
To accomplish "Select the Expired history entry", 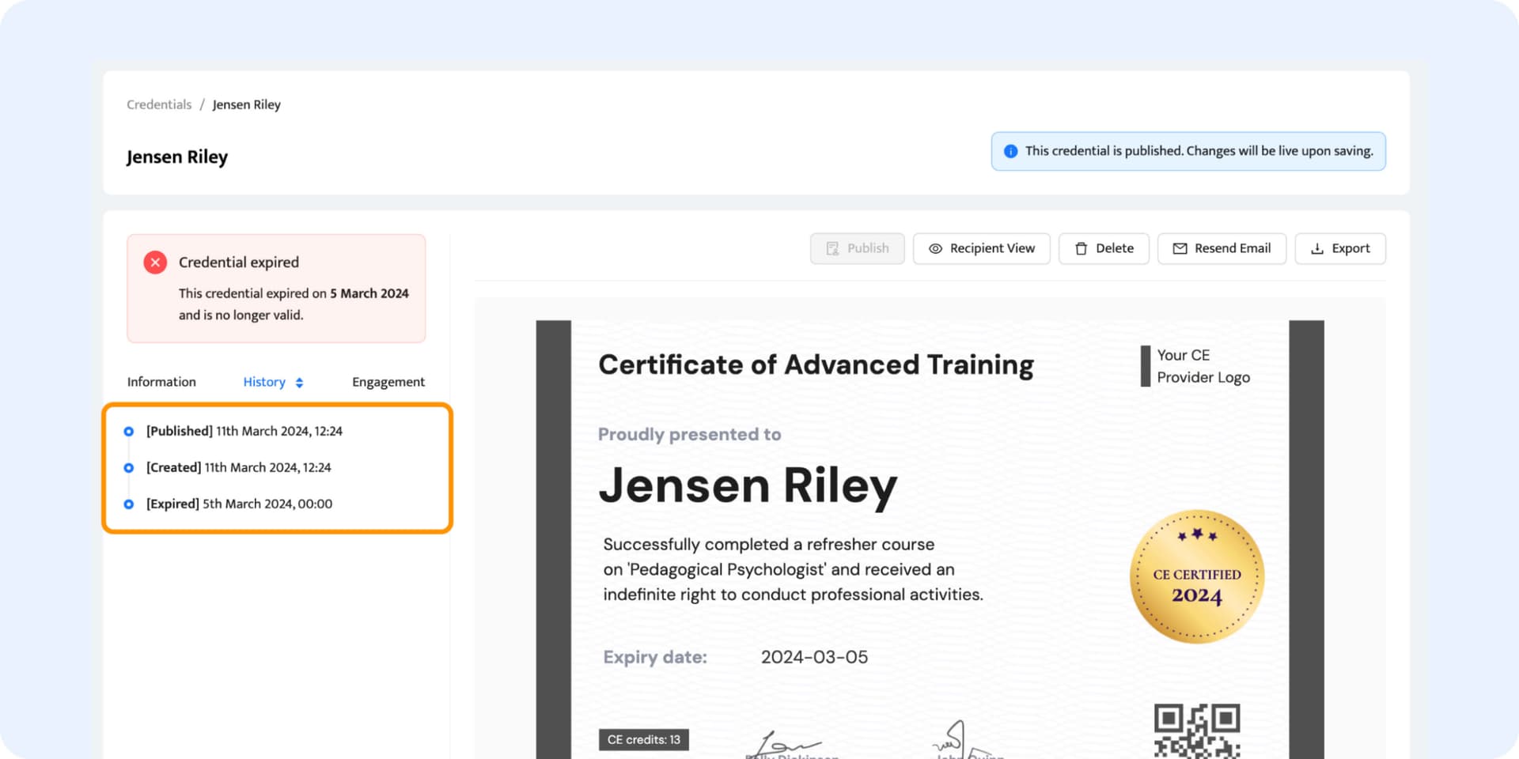I will [x=239, y=504].
